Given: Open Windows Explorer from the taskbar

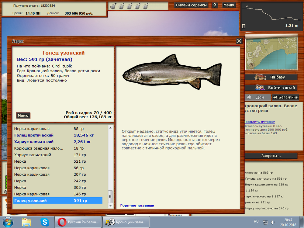Looking at the screenshot, I should (26, 222).
